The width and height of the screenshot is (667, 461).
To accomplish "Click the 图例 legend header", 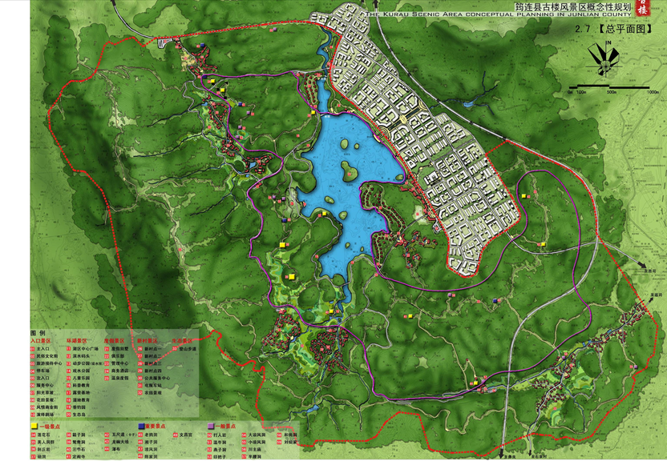I will pos(38,332).
